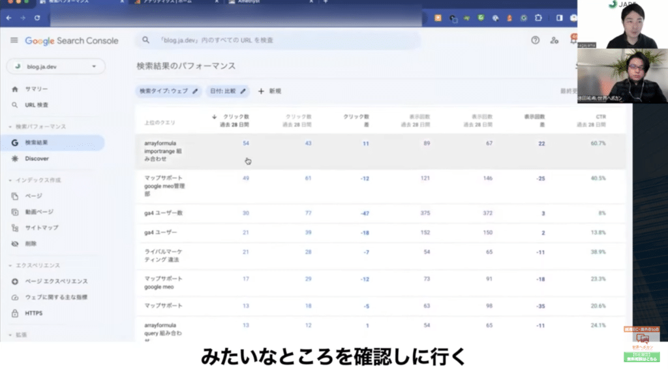The width and height of the screenshot is (668, 372).
Task: Open the help question mark icon
Action: [x=535, y=40]
